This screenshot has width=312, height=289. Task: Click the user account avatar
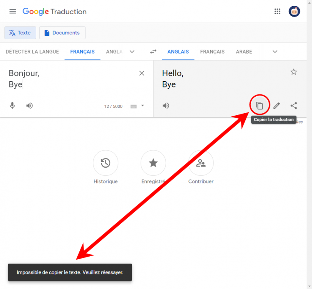pos(294,11)
